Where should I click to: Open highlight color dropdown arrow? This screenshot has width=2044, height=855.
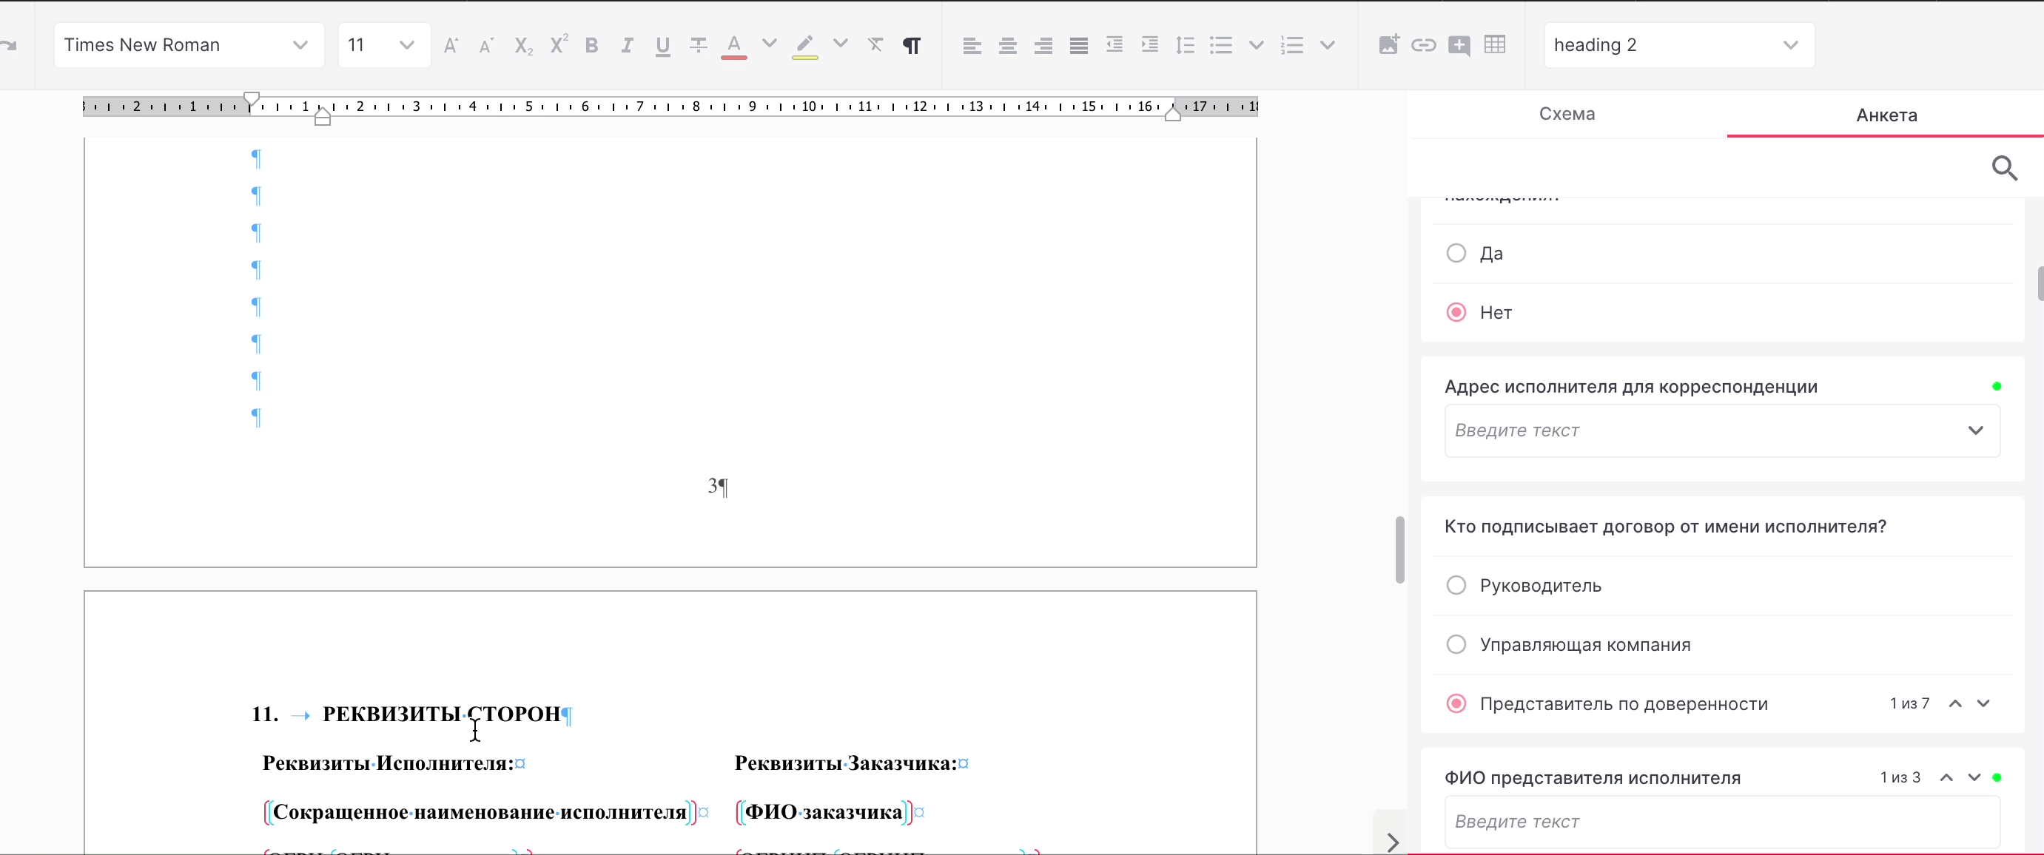click(840, 44)
